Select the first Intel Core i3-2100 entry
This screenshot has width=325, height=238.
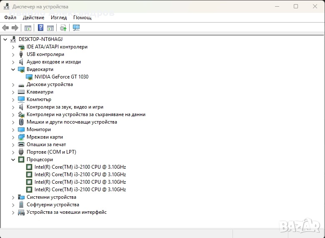(80, 167)
